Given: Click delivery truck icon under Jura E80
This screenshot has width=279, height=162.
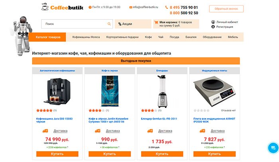Looking at the screenshot, I should click(x=45, y=131).
